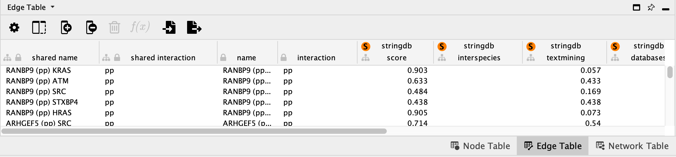The height and width of the screenshot is (157, 676).
Task: Click the shared name column header
Action: [x=55, y=58]
